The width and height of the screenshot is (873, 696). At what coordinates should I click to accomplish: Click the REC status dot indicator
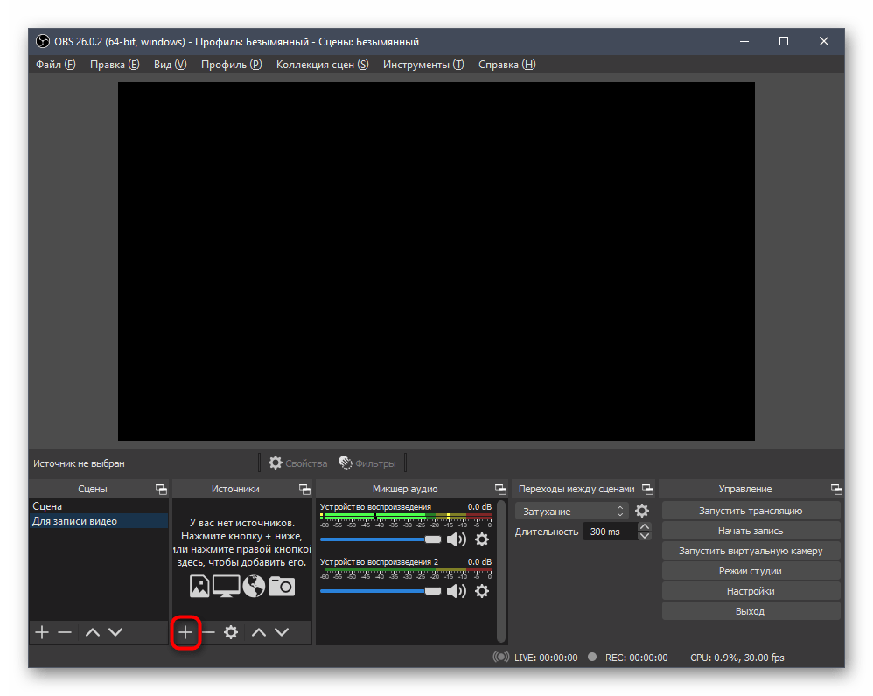[592, 657]
